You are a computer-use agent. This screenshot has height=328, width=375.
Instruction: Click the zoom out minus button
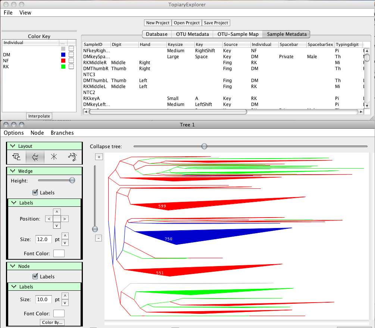point(99,238)
